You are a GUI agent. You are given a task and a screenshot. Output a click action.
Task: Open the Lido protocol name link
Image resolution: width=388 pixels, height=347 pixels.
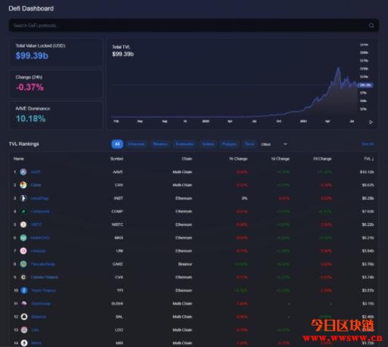(35, 330)
